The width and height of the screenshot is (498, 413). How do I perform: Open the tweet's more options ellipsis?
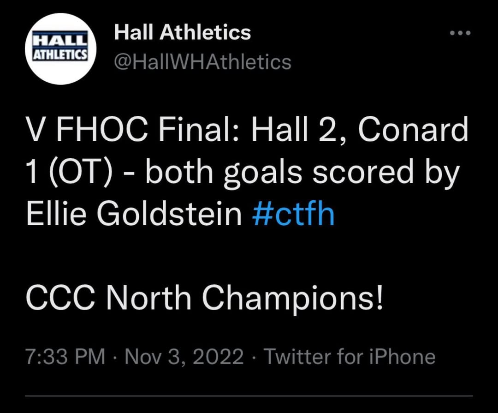pyautogui.click(x=460, y=33)
